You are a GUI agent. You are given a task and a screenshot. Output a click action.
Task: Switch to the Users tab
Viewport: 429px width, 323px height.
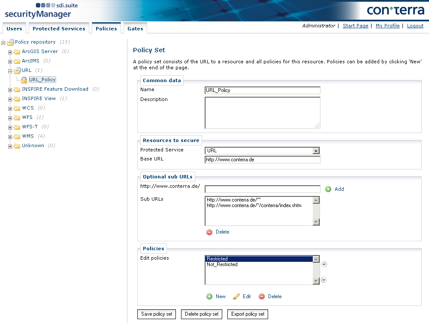(15, 29)
